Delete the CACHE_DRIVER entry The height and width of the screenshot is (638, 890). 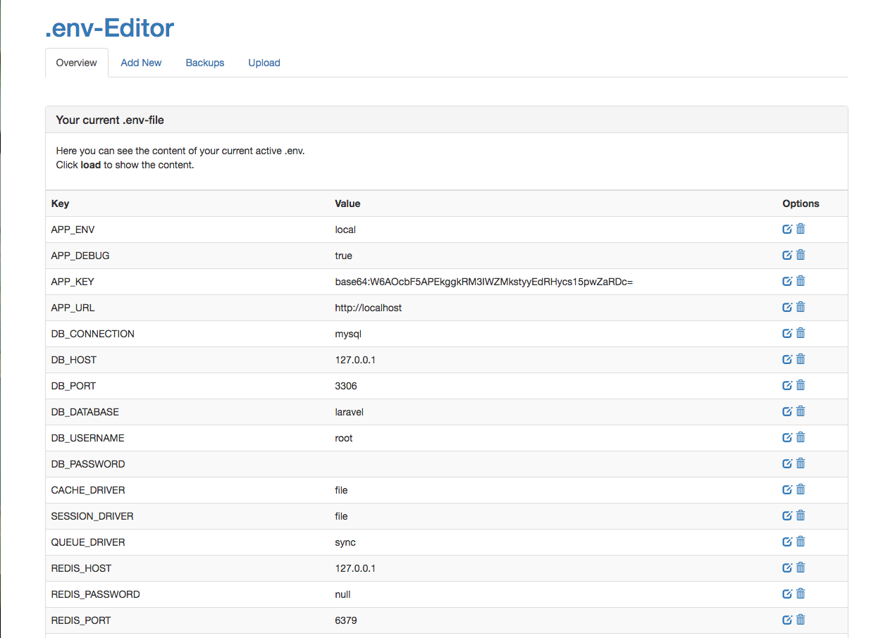[801, 489]
